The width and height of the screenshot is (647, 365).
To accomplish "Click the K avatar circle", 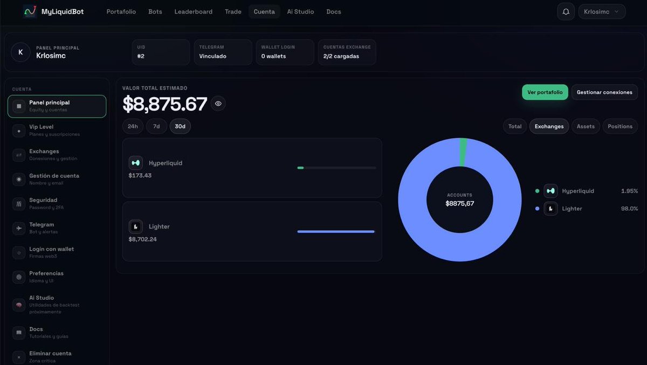I will click(20, 52).
